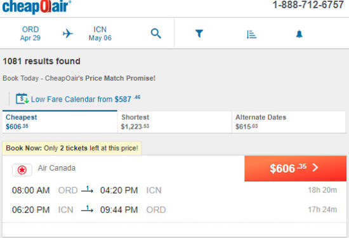Click the Air Canada airline logo
349x238 pixels.
(22, 170)
